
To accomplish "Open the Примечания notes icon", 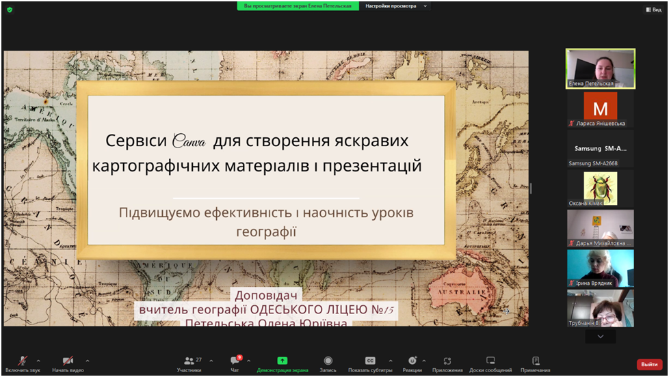I will click(535, 361).
